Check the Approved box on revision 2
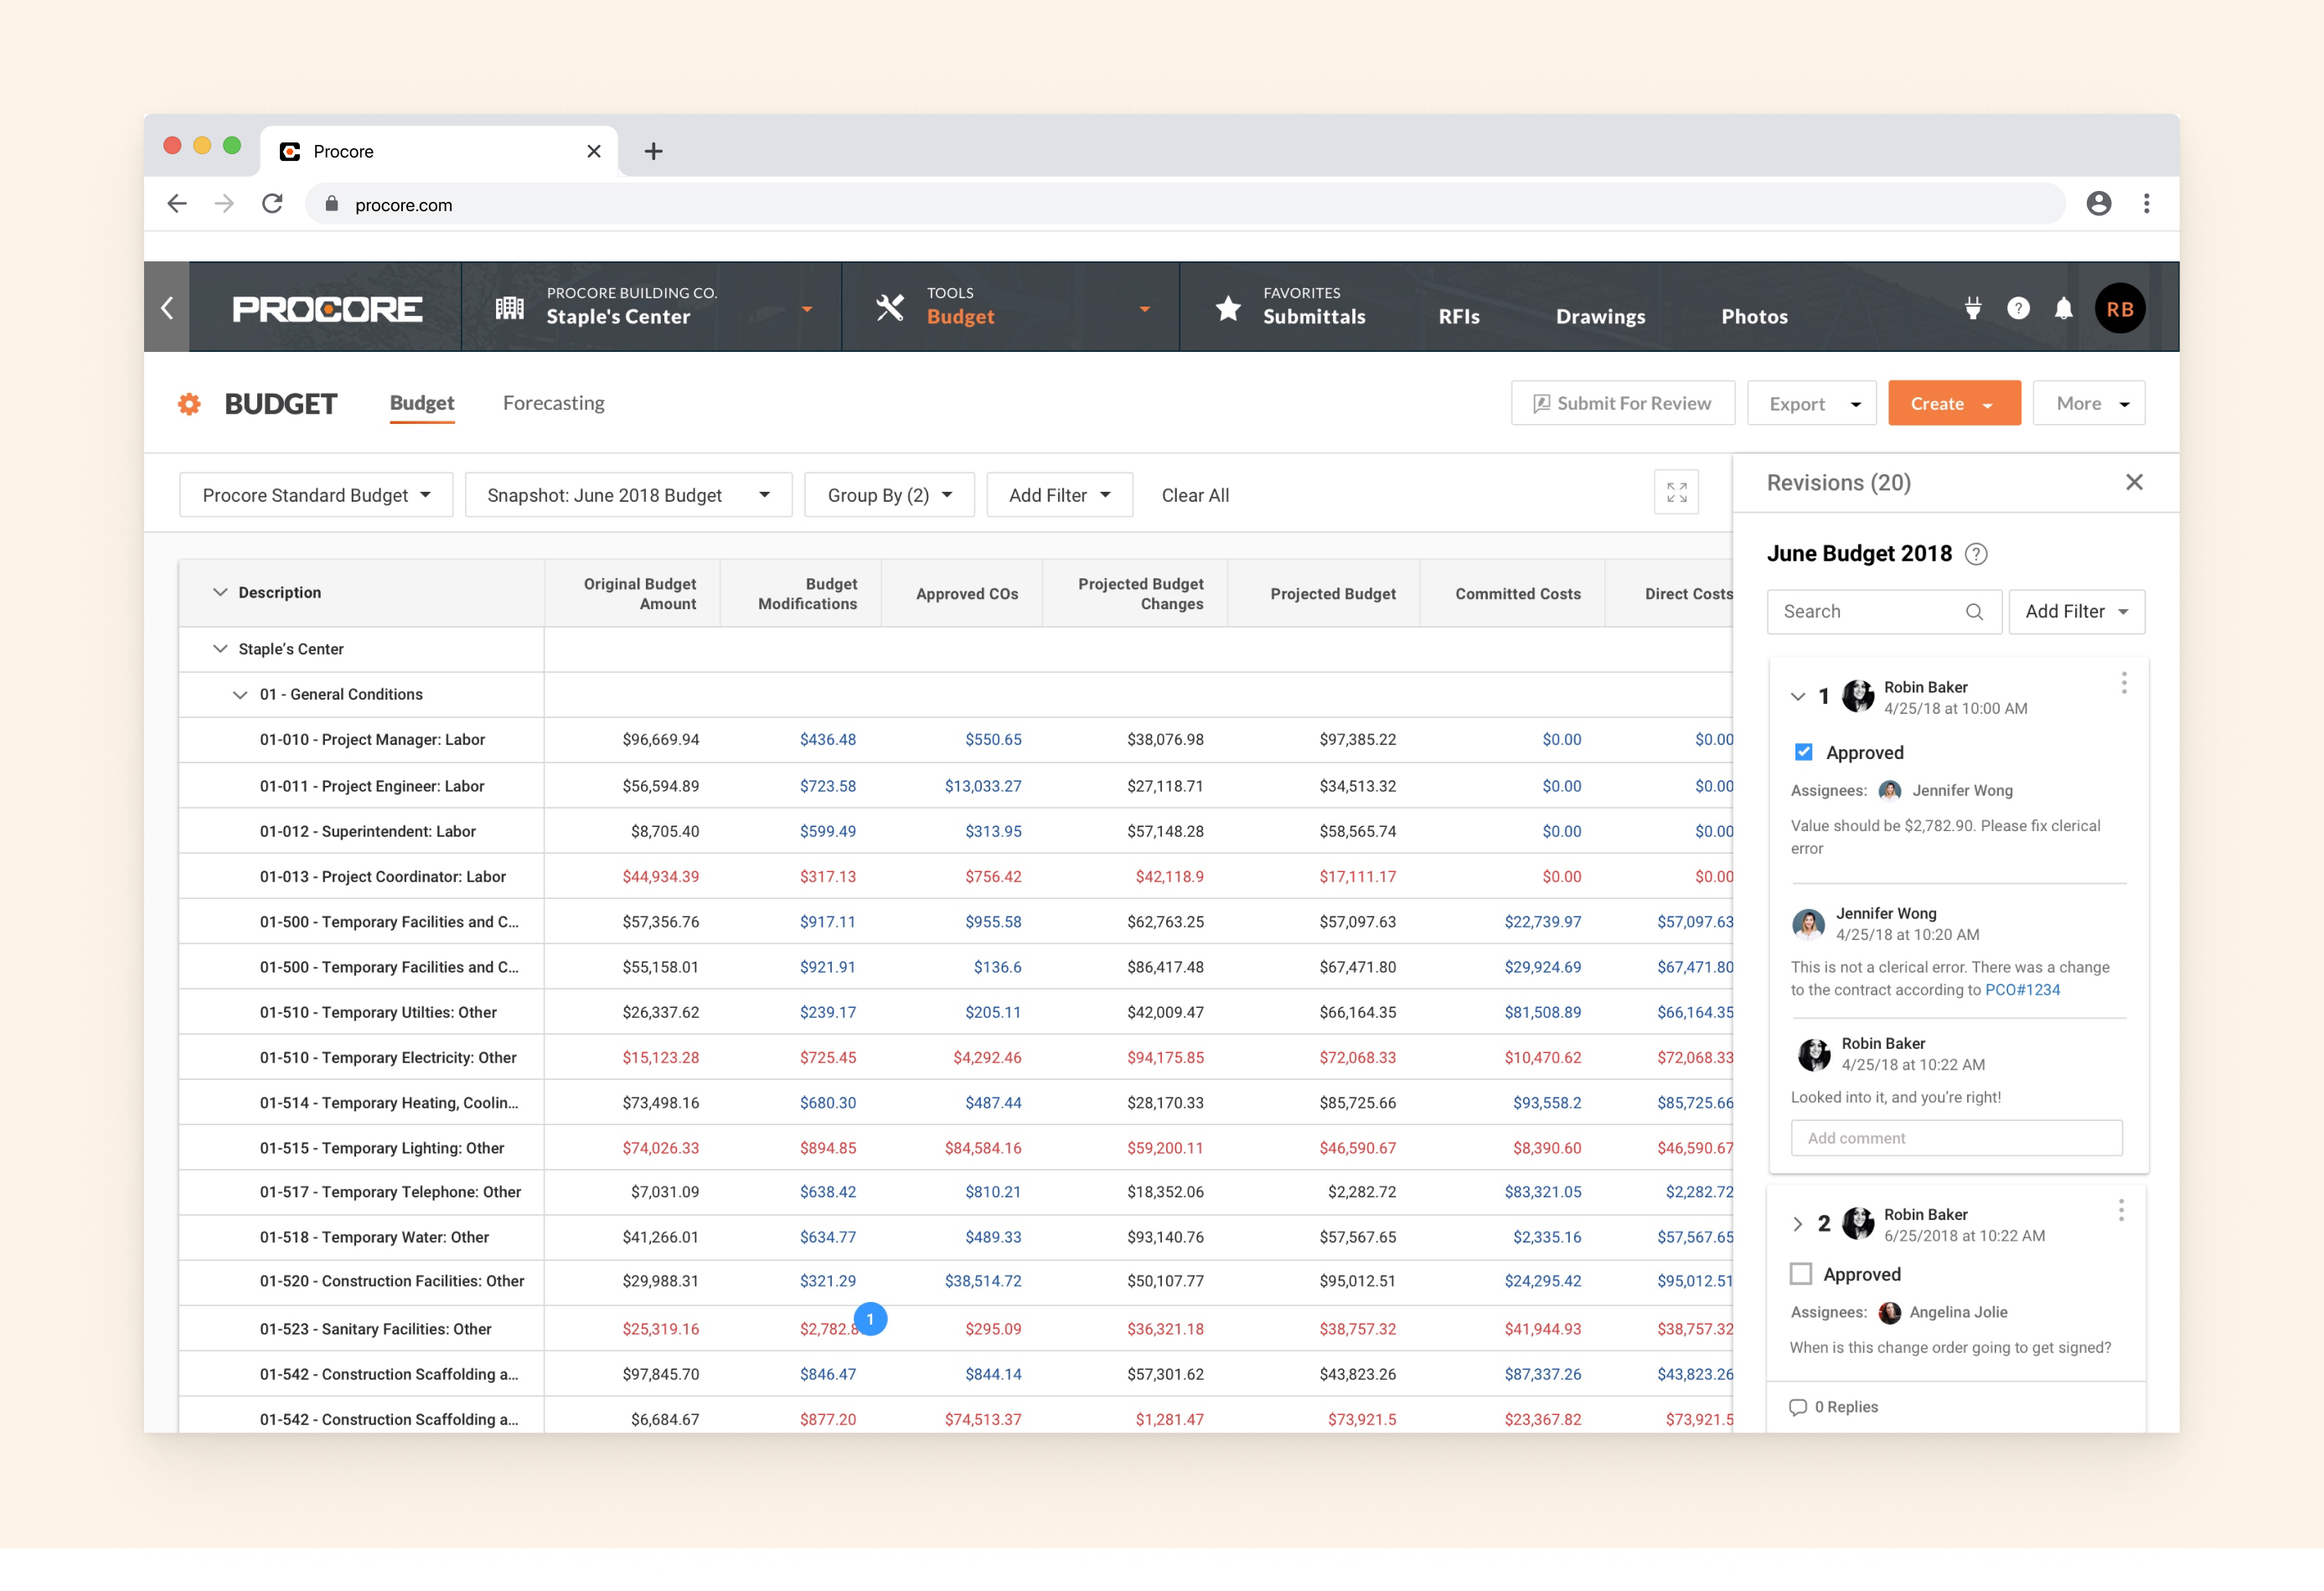The image size is (2324, 1591). pos(1800,1274)
